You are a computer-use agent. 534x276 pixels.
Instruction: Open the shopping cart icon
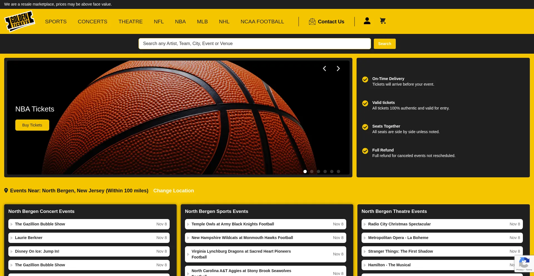click(x=383, y=21)
